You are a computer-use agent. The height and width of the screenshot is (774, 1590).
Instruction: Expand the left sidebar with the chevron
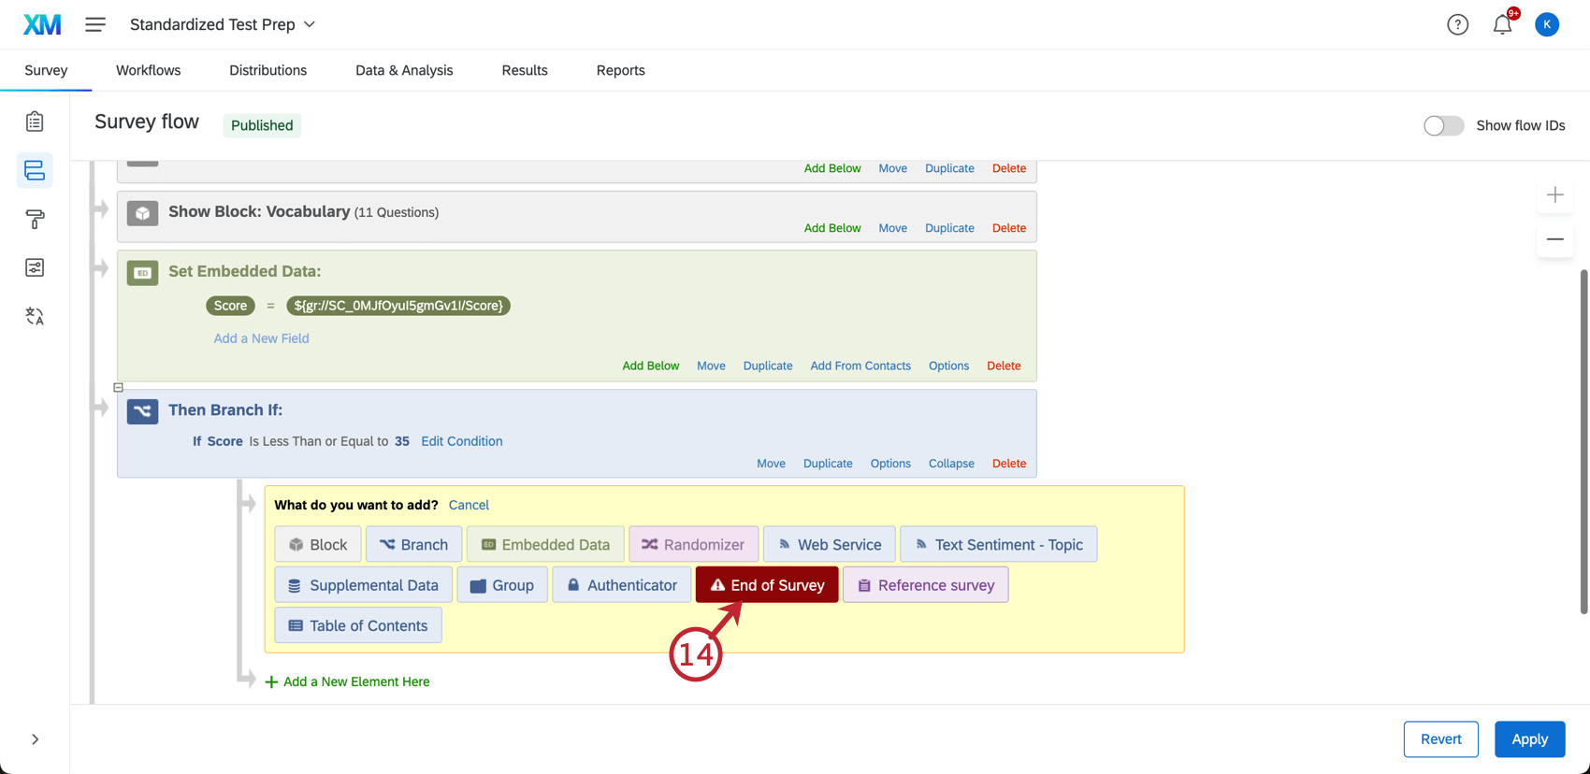click(x=35, y=739)
